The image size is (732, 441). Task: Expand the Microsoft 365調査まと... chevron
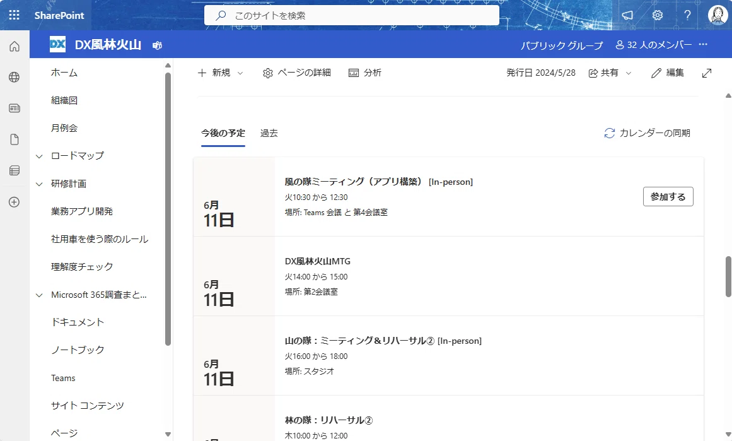tap(39, 295)
